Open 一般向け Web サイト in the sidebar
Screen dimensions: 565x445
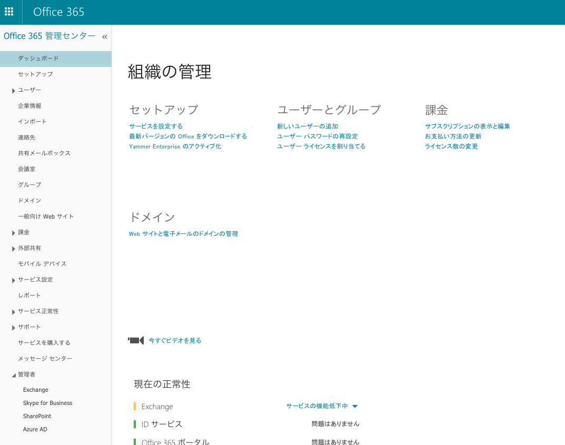coord(46,216)
